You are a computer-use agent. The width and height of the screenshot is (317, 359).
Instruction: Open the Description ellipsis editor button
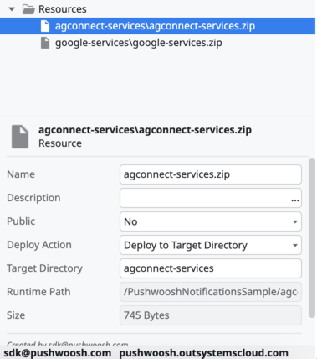[x=295, y=200]
